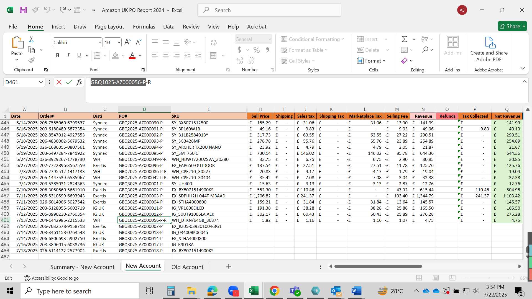
Task: Switch to the Formulas ribbon tab
Action: [x=144, y=27]
